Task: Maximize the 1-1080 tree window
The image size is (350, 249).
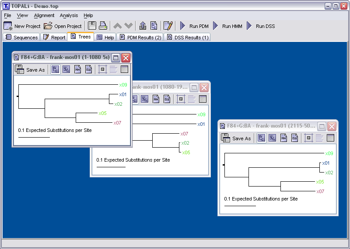Action: tap(115, 58)
